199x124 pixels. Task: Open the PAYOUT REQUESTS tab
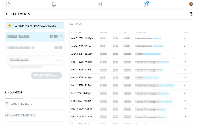pos(19,104)
